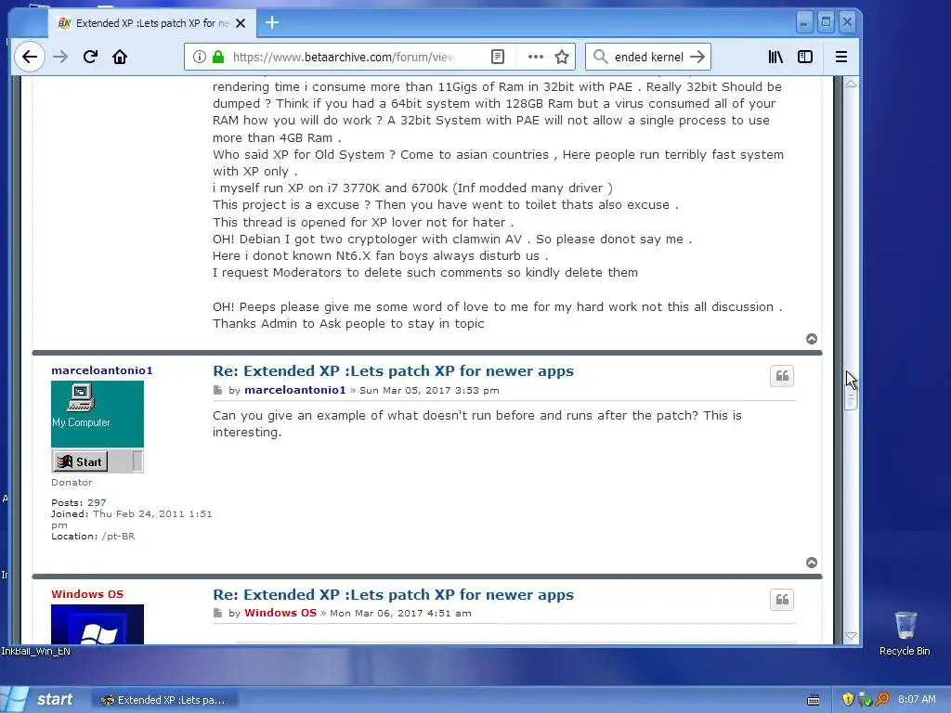The height and width of the screenshot is (713, 951).
Task: Toggle the sidebars button
Action: [x=805, y=57]
